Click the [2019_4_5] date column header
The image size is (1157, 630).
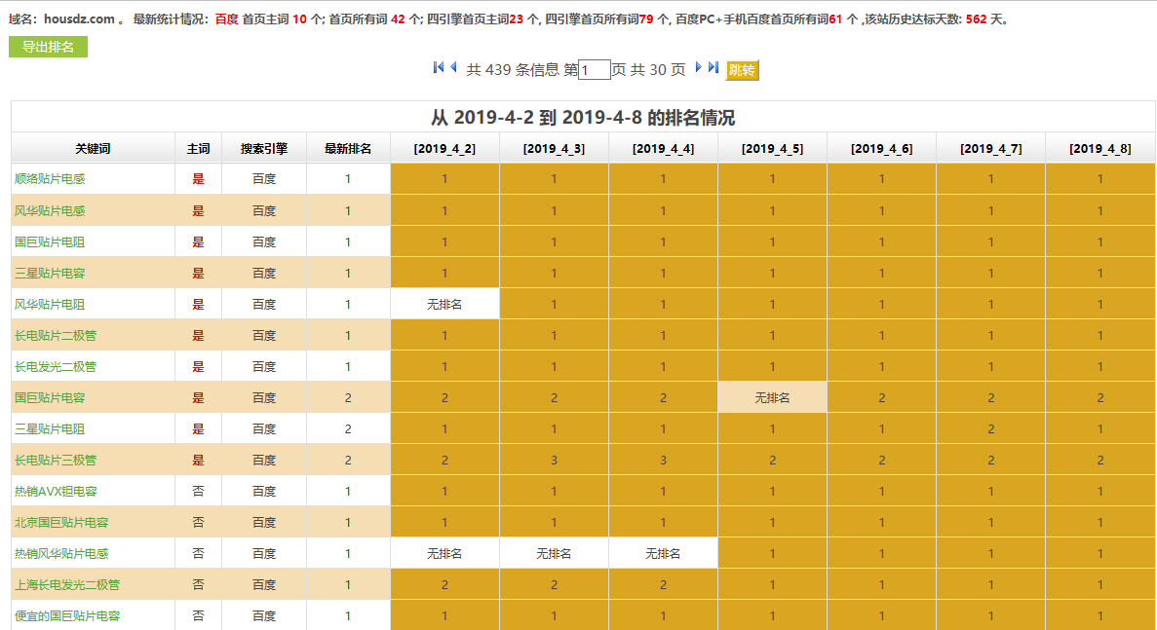772,149
